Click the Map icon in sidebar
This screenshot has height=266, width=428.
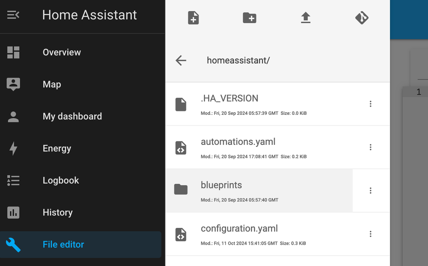tap(13, 84)
